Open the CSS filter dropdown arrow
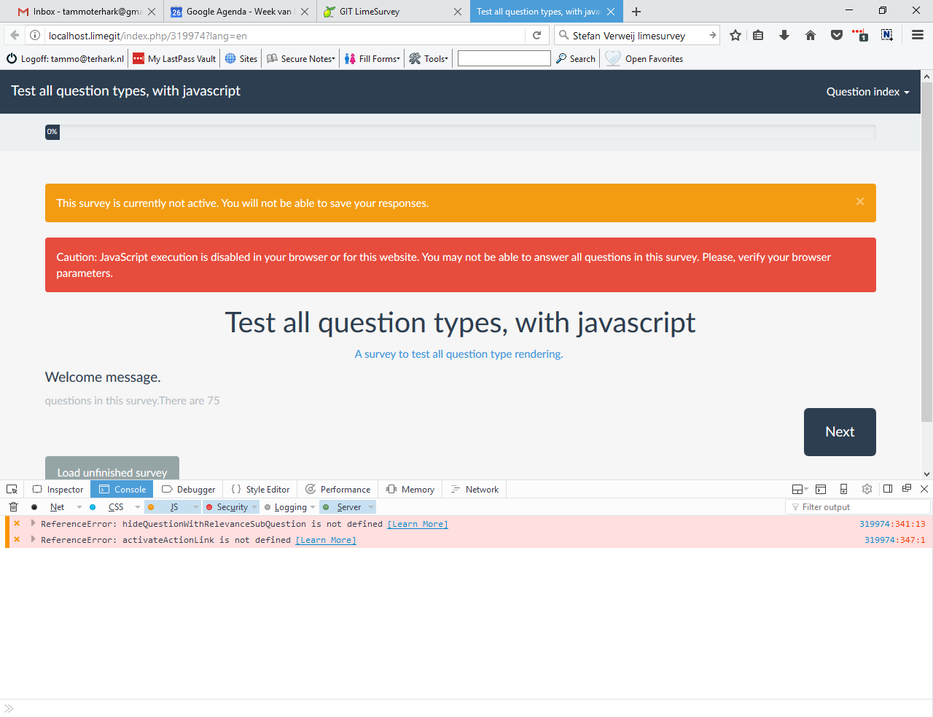 coord(138,507)
